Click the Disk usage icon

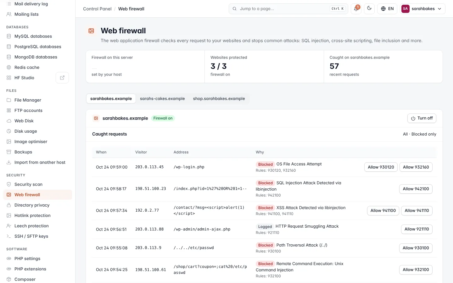point(9,131)
